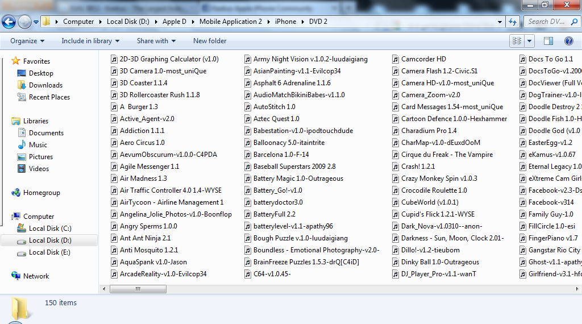This screenshot has height=324, width=582.
Task: Open Local Disk (E:) in navigation pane
Action: point(49,252)
